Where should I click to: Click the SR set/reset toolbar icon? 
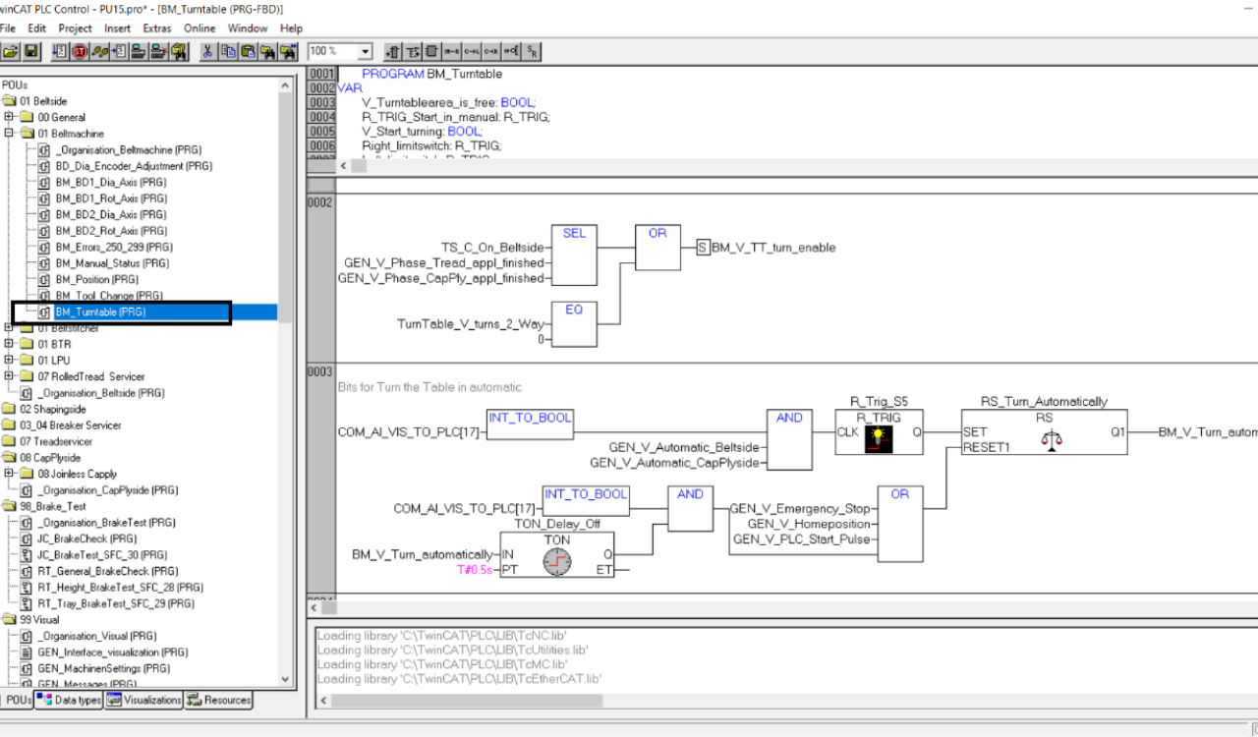point(532,51)
